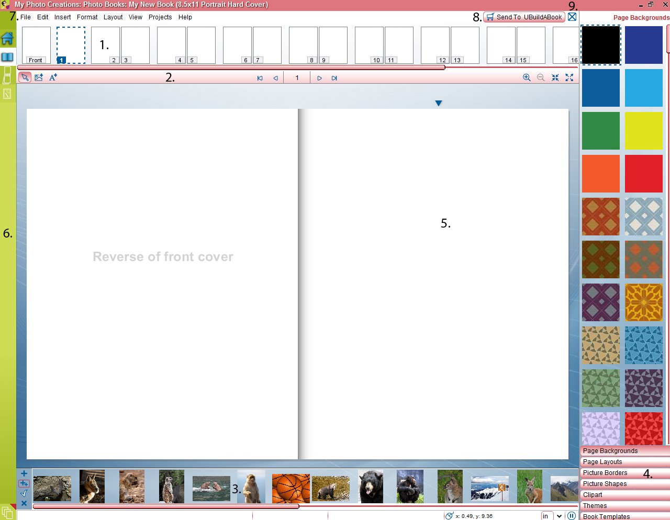Click the zoom out magnifier

[x=541, y=77]
